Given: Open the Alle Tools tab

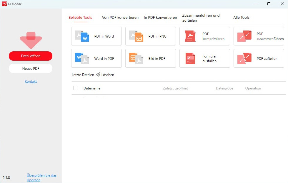Looking at the screenshot, I should click(241, 17).
